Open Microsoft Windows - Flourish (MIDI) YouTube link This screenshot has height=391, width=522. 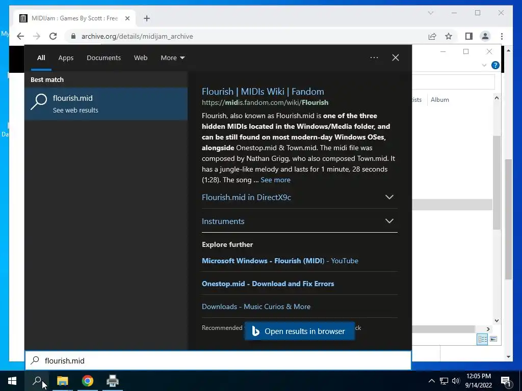pyautogui.click(x=280, y=261)
